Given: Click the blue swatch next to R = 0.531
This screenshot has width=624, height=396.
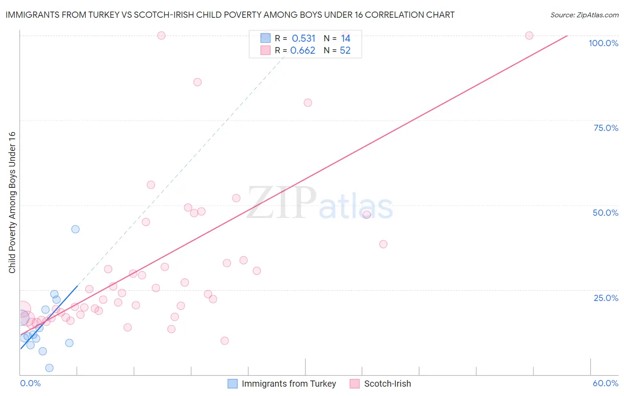Looking at the screenshot, I should tap(265, 38).
